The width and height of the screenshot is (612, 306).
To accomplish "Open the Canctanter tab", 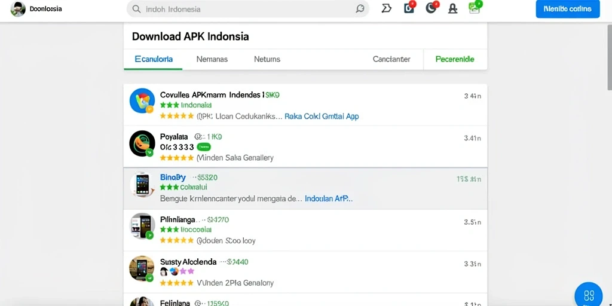I will pyautogui.click(x=391, y=59).
